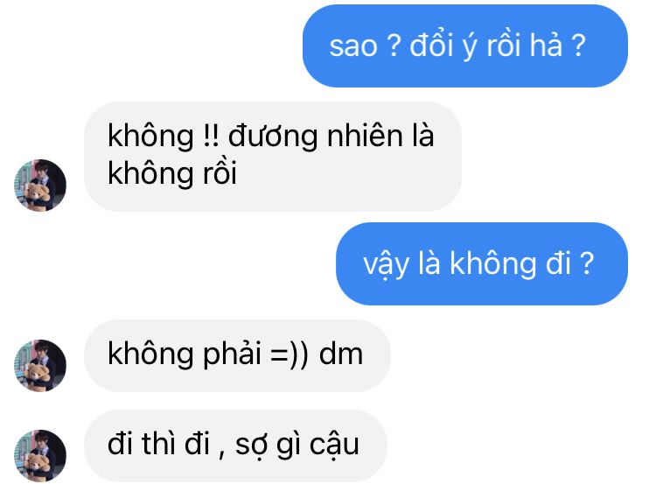Tap the avatar beside "đi thì đi" message
Screen dimensions: 656x484
(40, 456)
